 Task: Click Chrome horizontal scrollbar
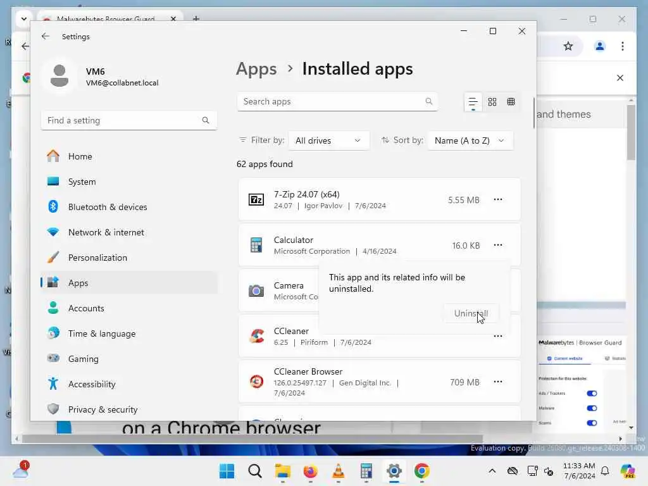252,439
